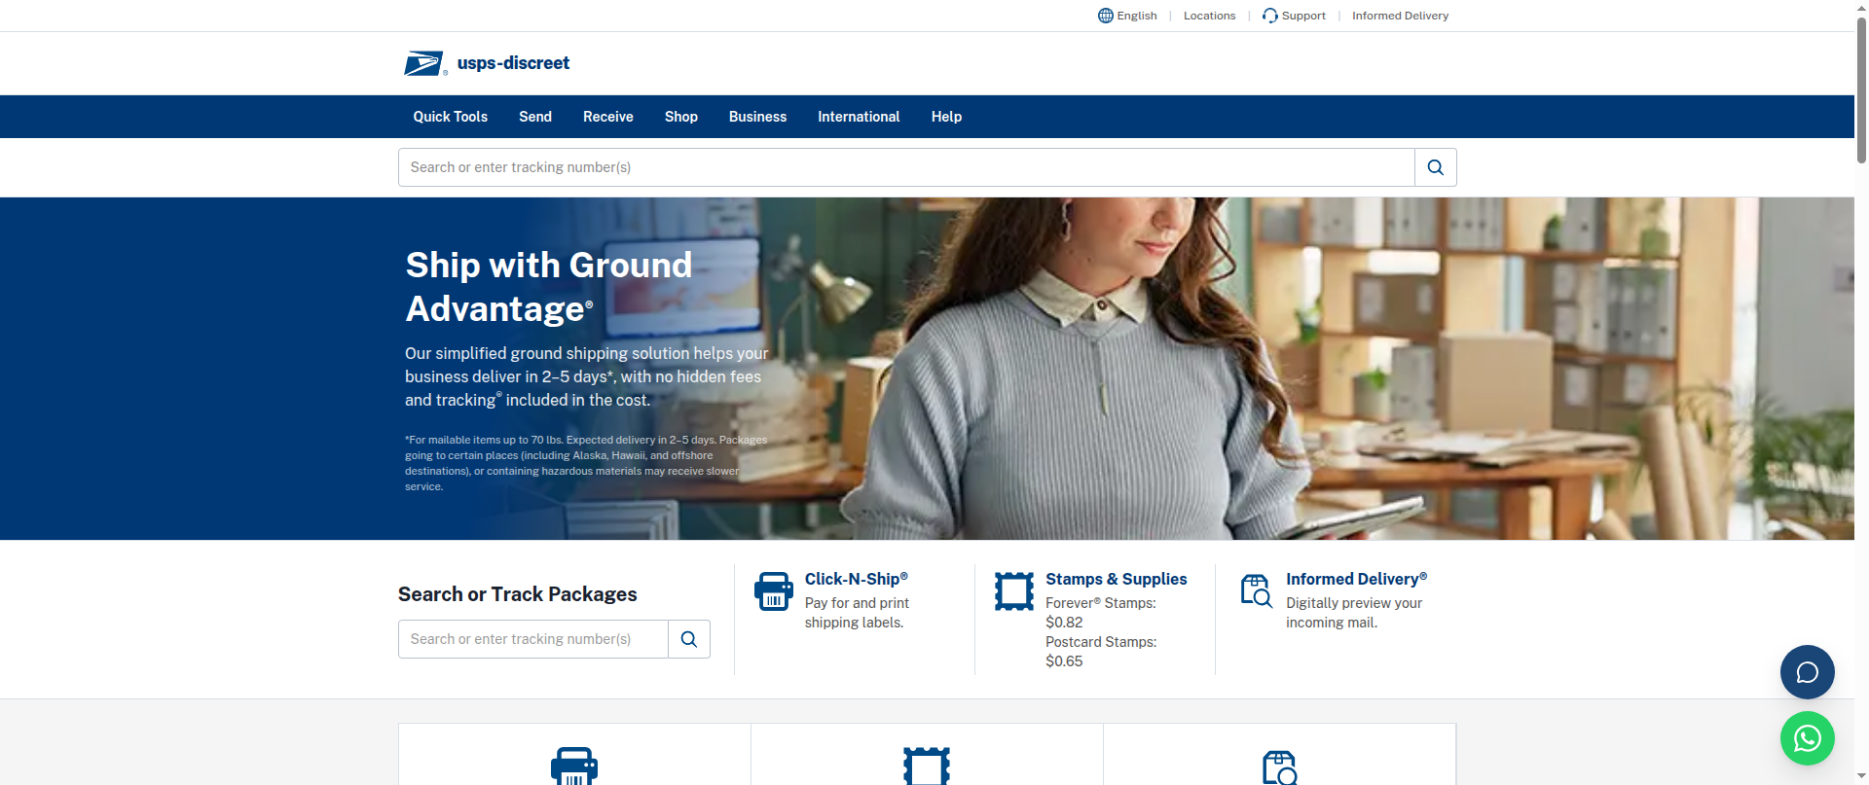Click the Search or Track Packages magnifier button
This screenshot has width=1869, height=785.
689,639
